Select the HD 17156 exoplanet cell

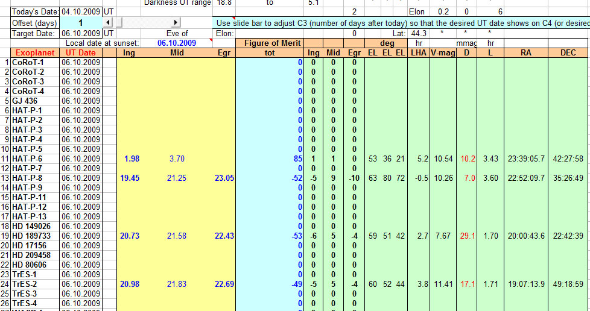pos(35,245)
